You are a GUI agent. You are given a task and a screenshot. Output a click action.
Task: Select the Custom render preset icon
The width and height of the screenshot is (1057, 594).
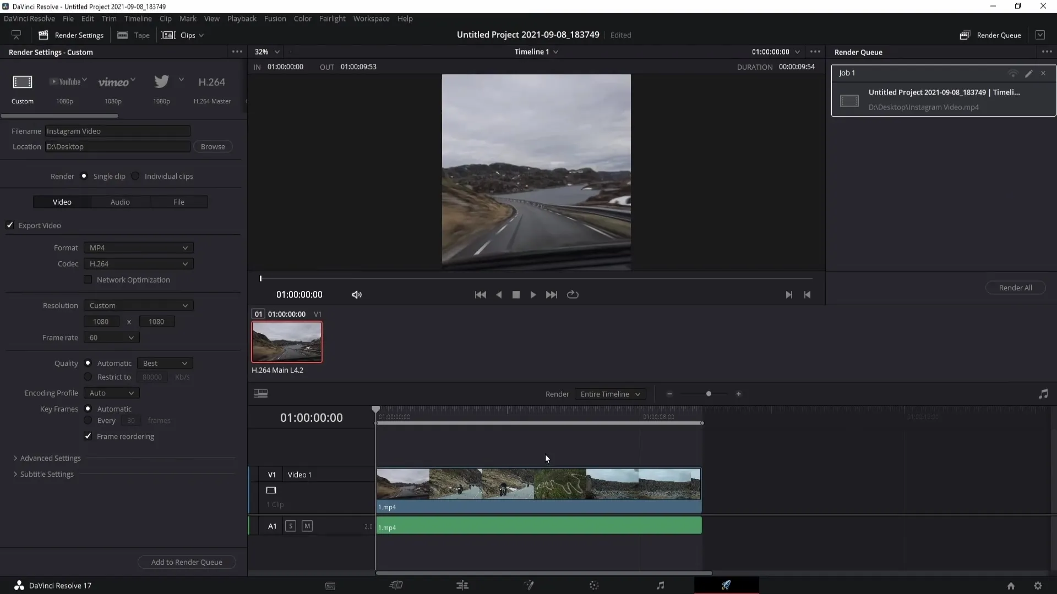[23, 82]
